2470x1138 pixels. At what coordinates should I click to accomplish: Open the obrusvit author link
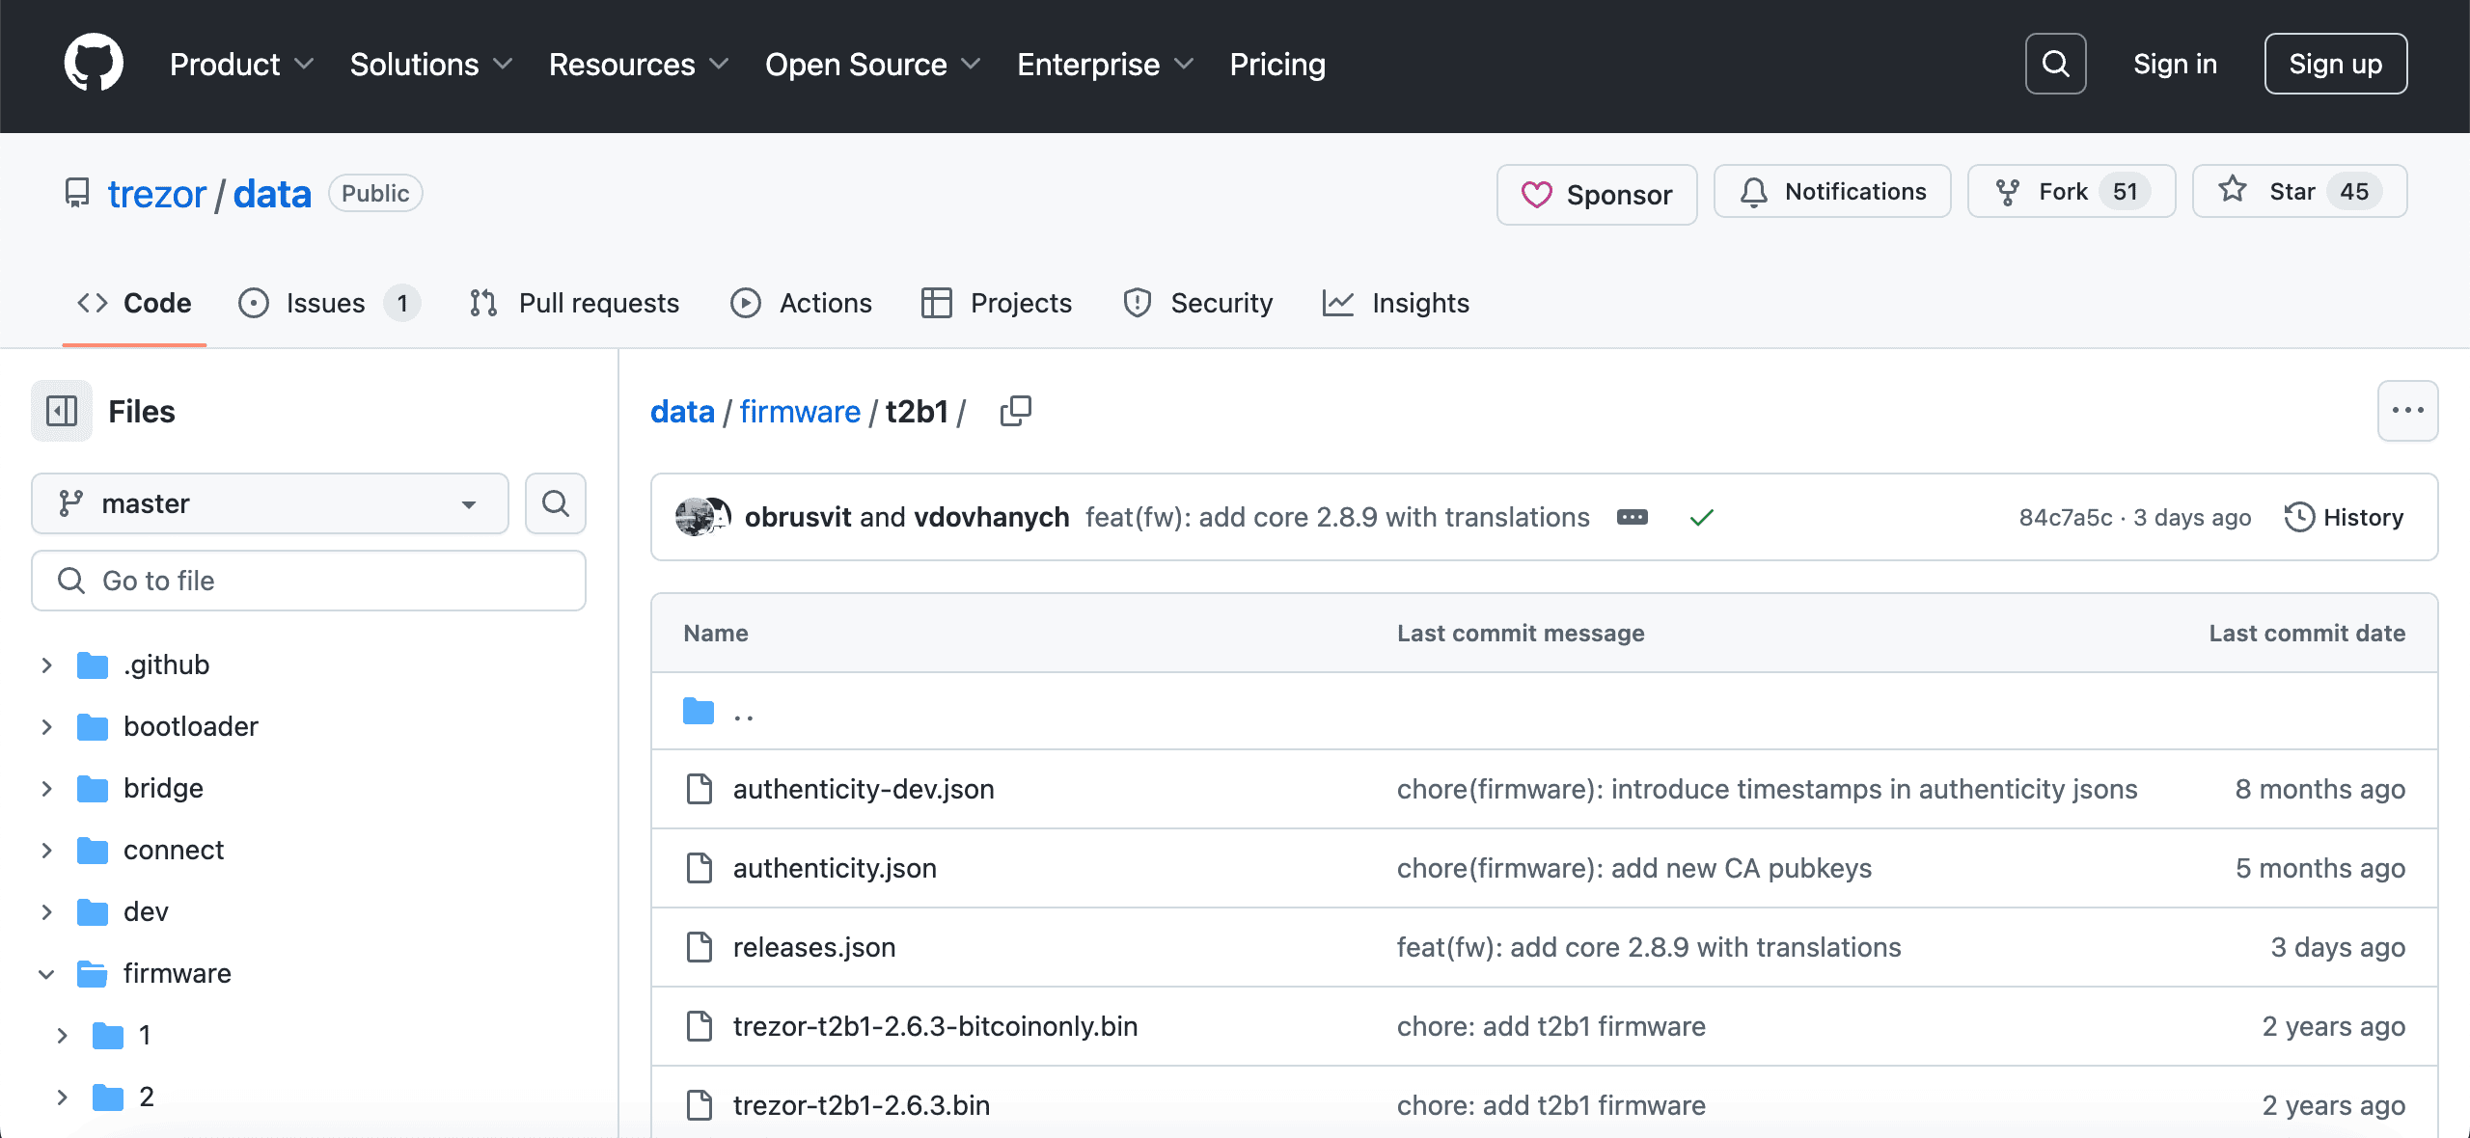798,518
